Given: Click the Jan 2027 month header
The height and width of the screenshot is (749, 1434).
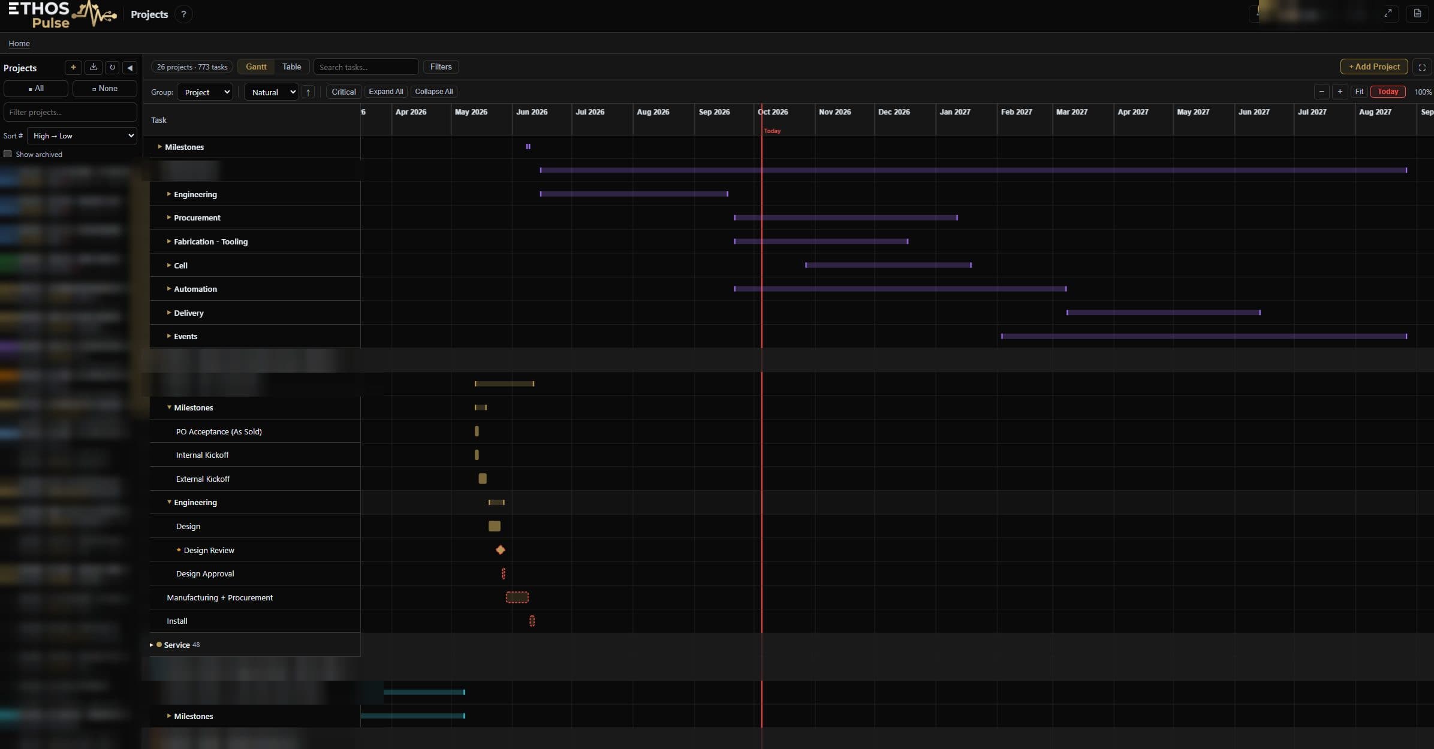Looking at the screenshot, I should tap(954, 112).
